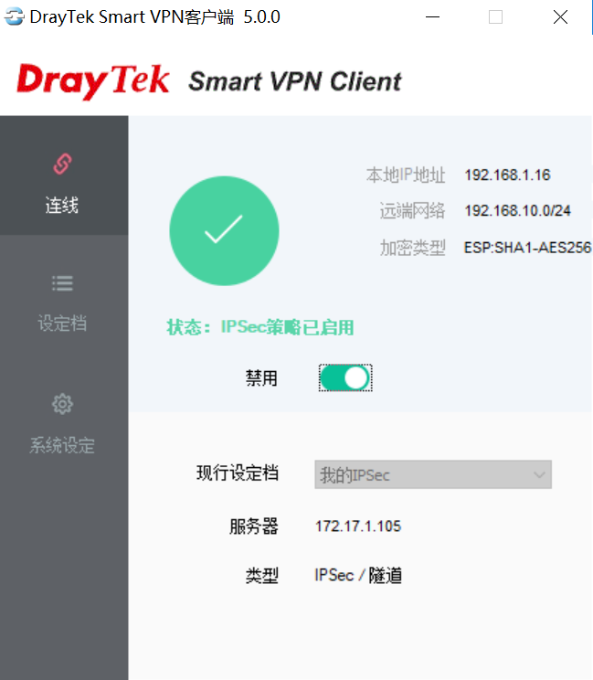Minimize the Smart VPN Client window
Viewport: 593px width, 680px height.
point(432,17)
